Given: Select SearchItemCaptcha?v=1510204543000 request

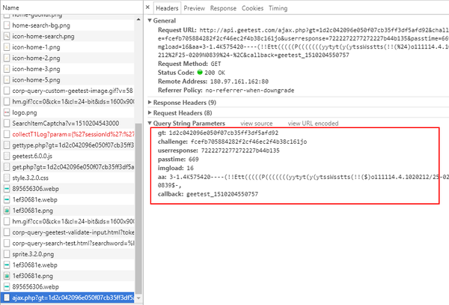Looking at the screenshot, I should [67, 124].
